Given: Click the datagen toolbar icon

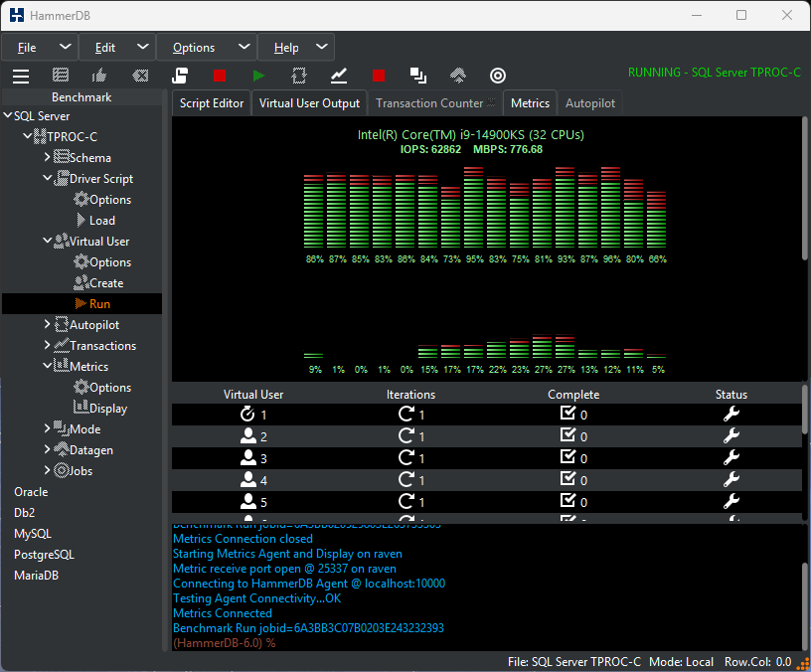Looking at the screenshot, I should click(x=458, y=76).
